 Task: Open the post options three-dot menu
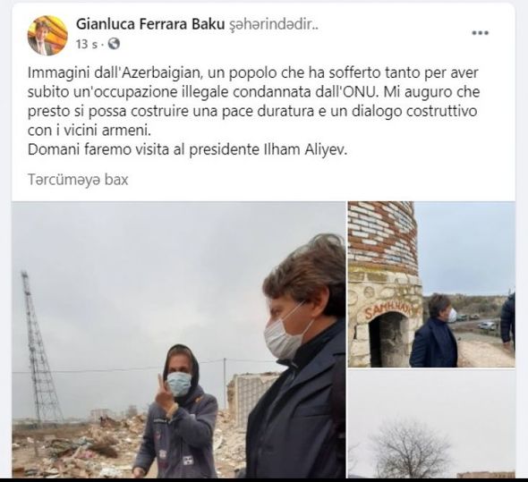(481, 33)
